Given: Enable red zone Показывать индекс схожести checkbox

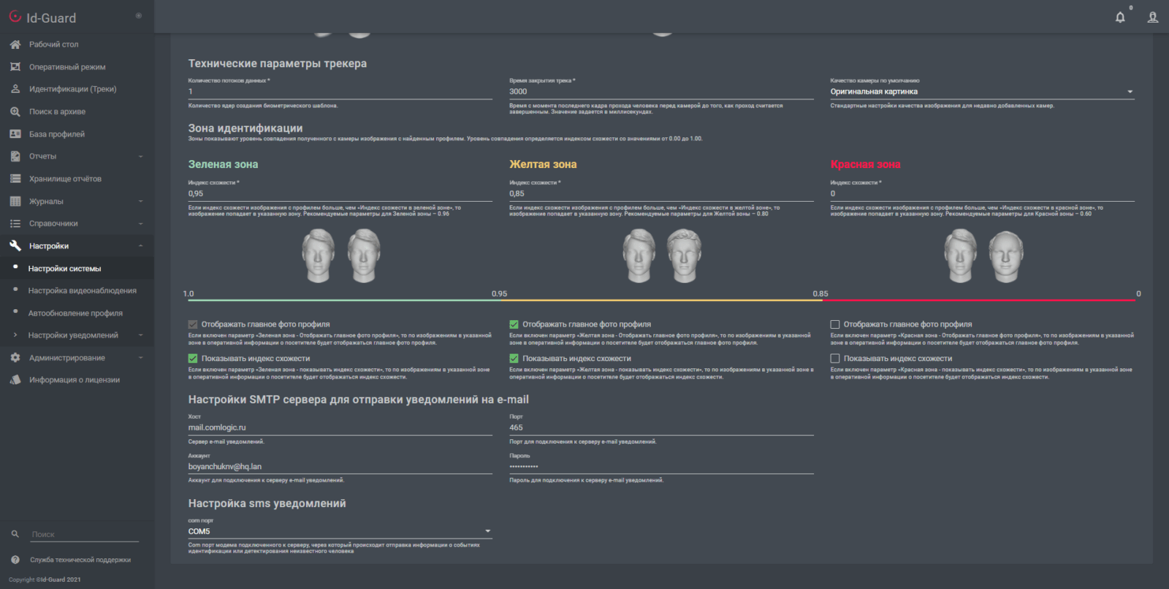Looking at the screenshot, I should pyautogui.click(x=835, y=359).
